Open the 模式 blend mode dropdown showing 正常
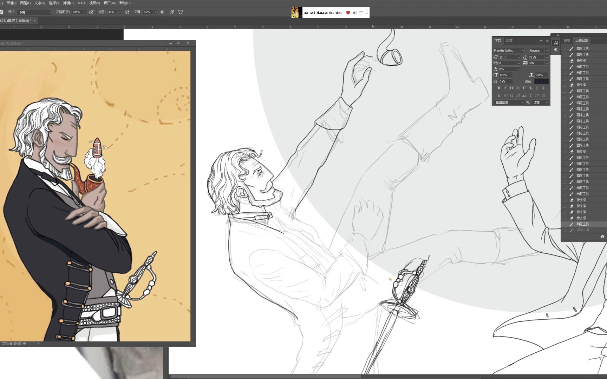Image resolution: width=607 pixels, height=379 pixels. click(35, 12)
